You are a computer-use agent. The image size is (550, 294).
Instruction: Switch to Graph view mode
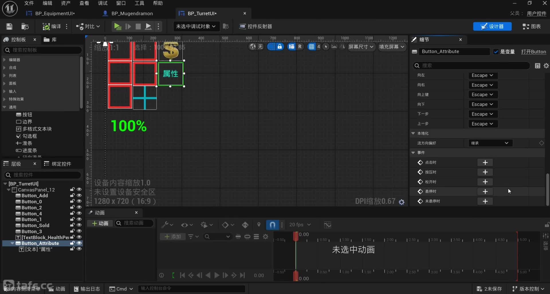(532, 26)
